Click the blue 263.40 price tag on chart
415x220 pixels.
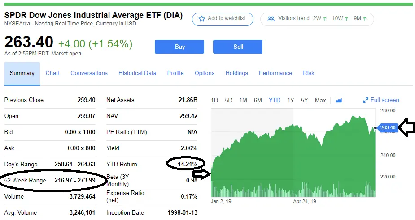tap(388, 128)
